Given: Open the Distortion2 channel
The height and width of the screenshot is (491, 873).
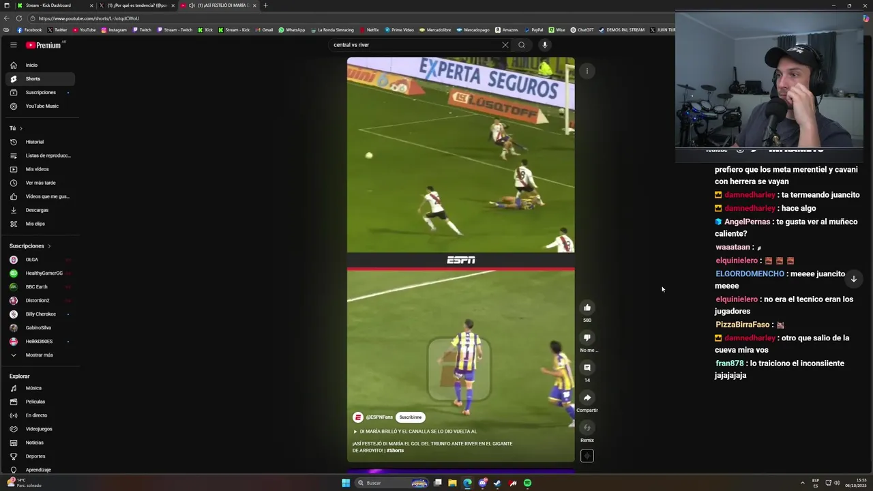Looking at the screenshot, I should pyautogui.click(x=40, y=300).
